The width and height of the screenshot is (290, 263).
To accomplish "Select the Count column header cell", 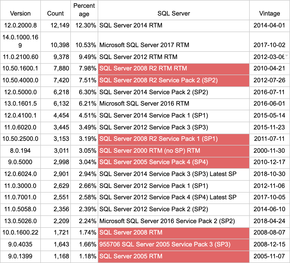I will (x=55, y=13).
